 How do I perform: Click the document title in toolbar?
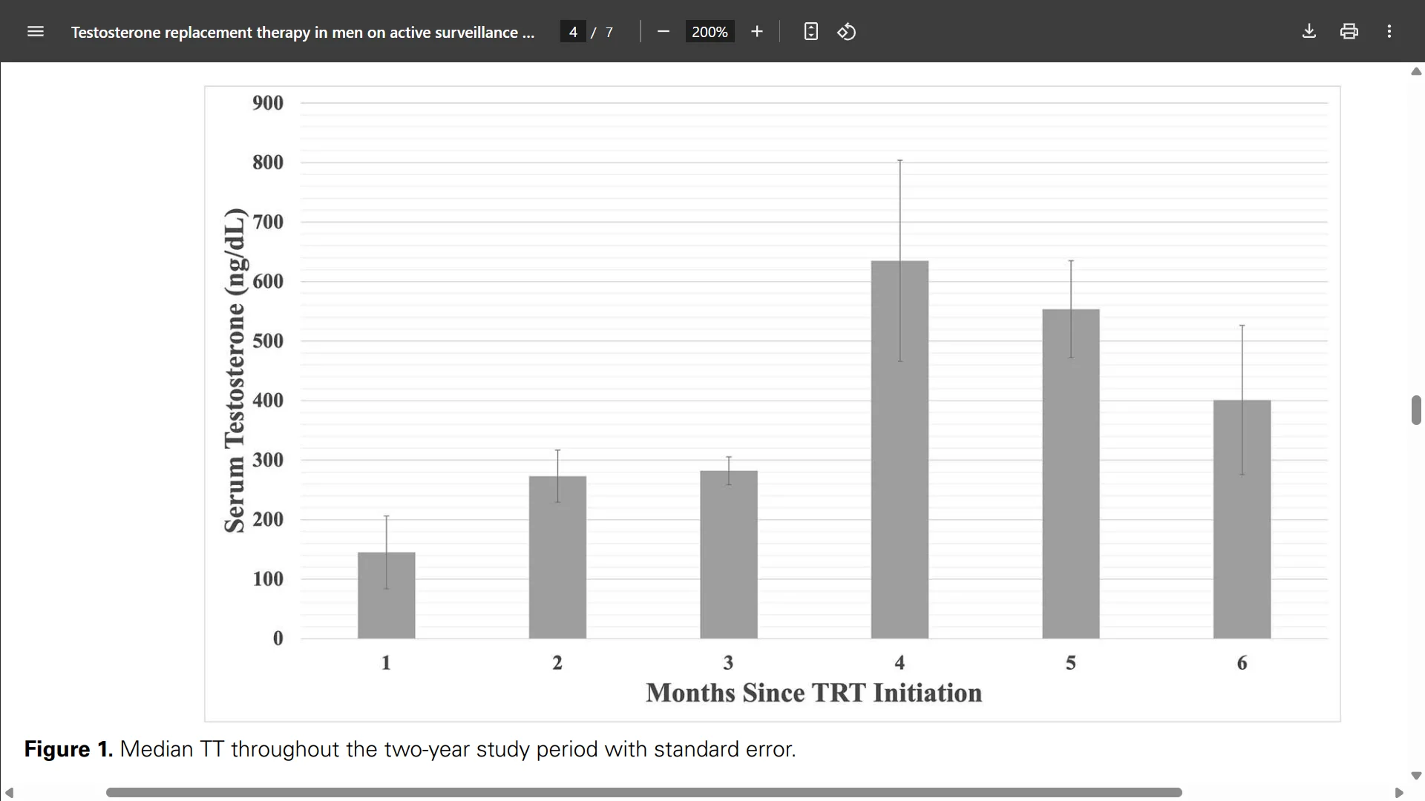(x=303, y=33)
